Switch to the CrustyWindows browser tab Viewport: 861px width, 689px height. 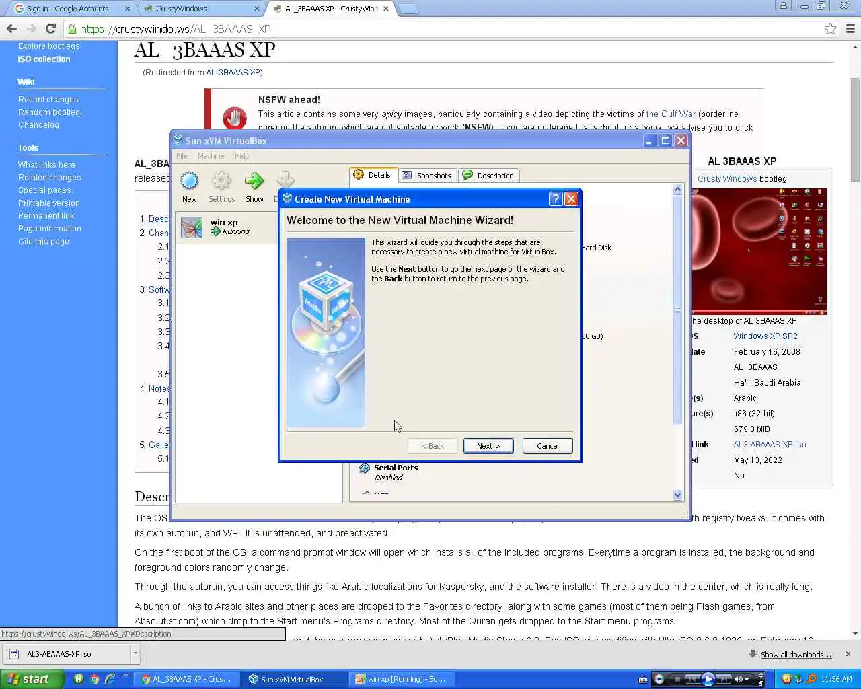click(x=202, y=9)
